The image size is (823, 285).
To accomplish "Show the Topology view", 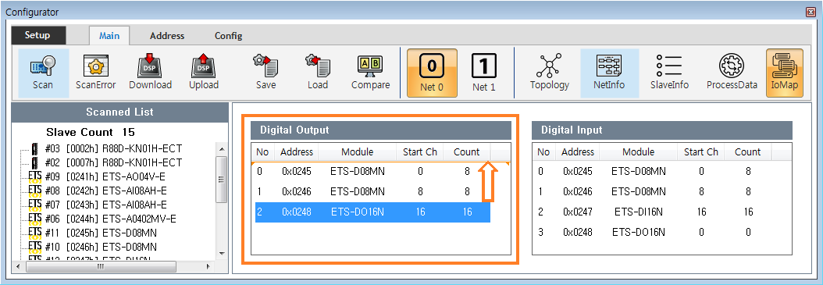I will click(x=549, y=73).
